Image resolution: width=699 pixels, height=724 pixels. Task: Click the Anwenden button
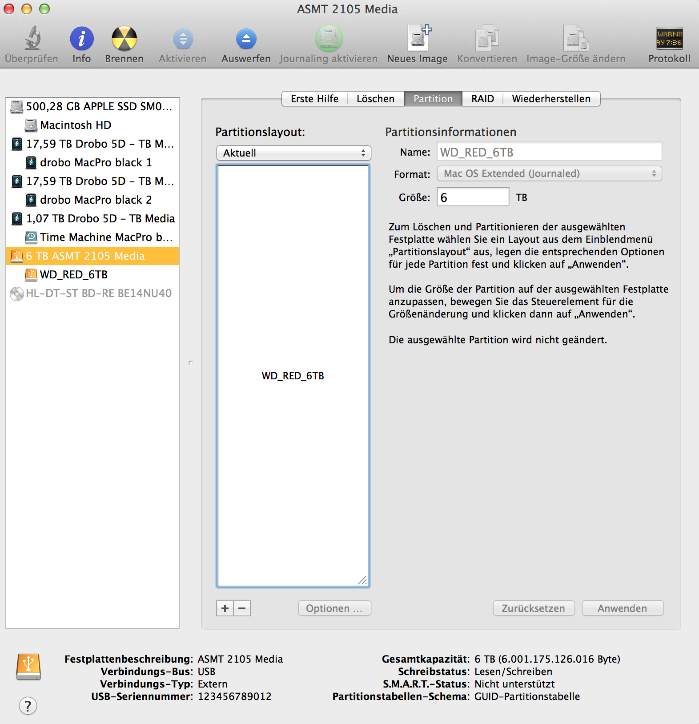(x=623, y=608)
